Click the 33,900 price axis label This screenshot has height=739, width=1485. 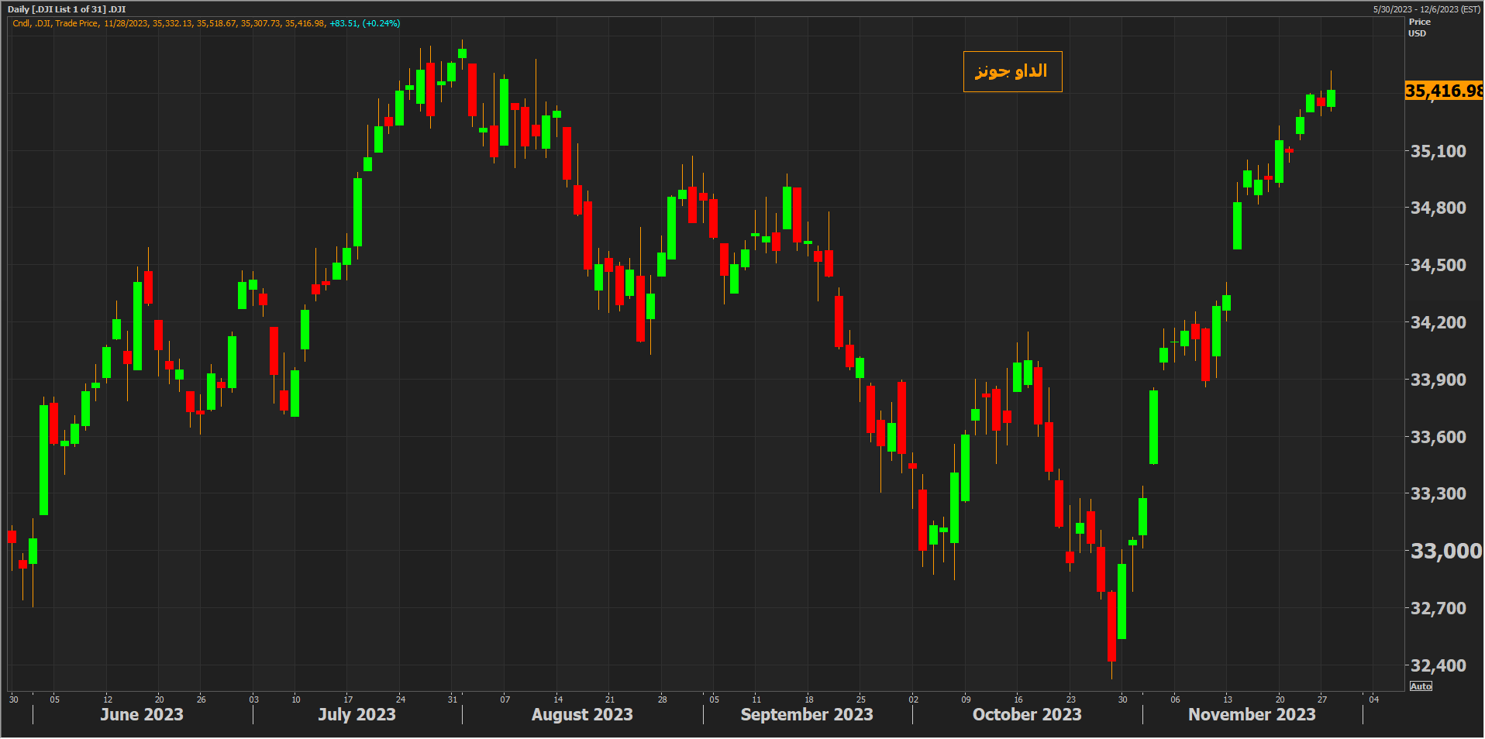[x=1438, y=380]
